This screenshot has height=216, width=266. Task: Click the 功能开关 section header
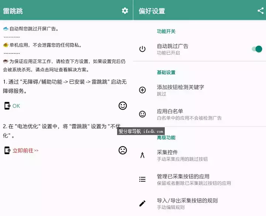[166, 31]
